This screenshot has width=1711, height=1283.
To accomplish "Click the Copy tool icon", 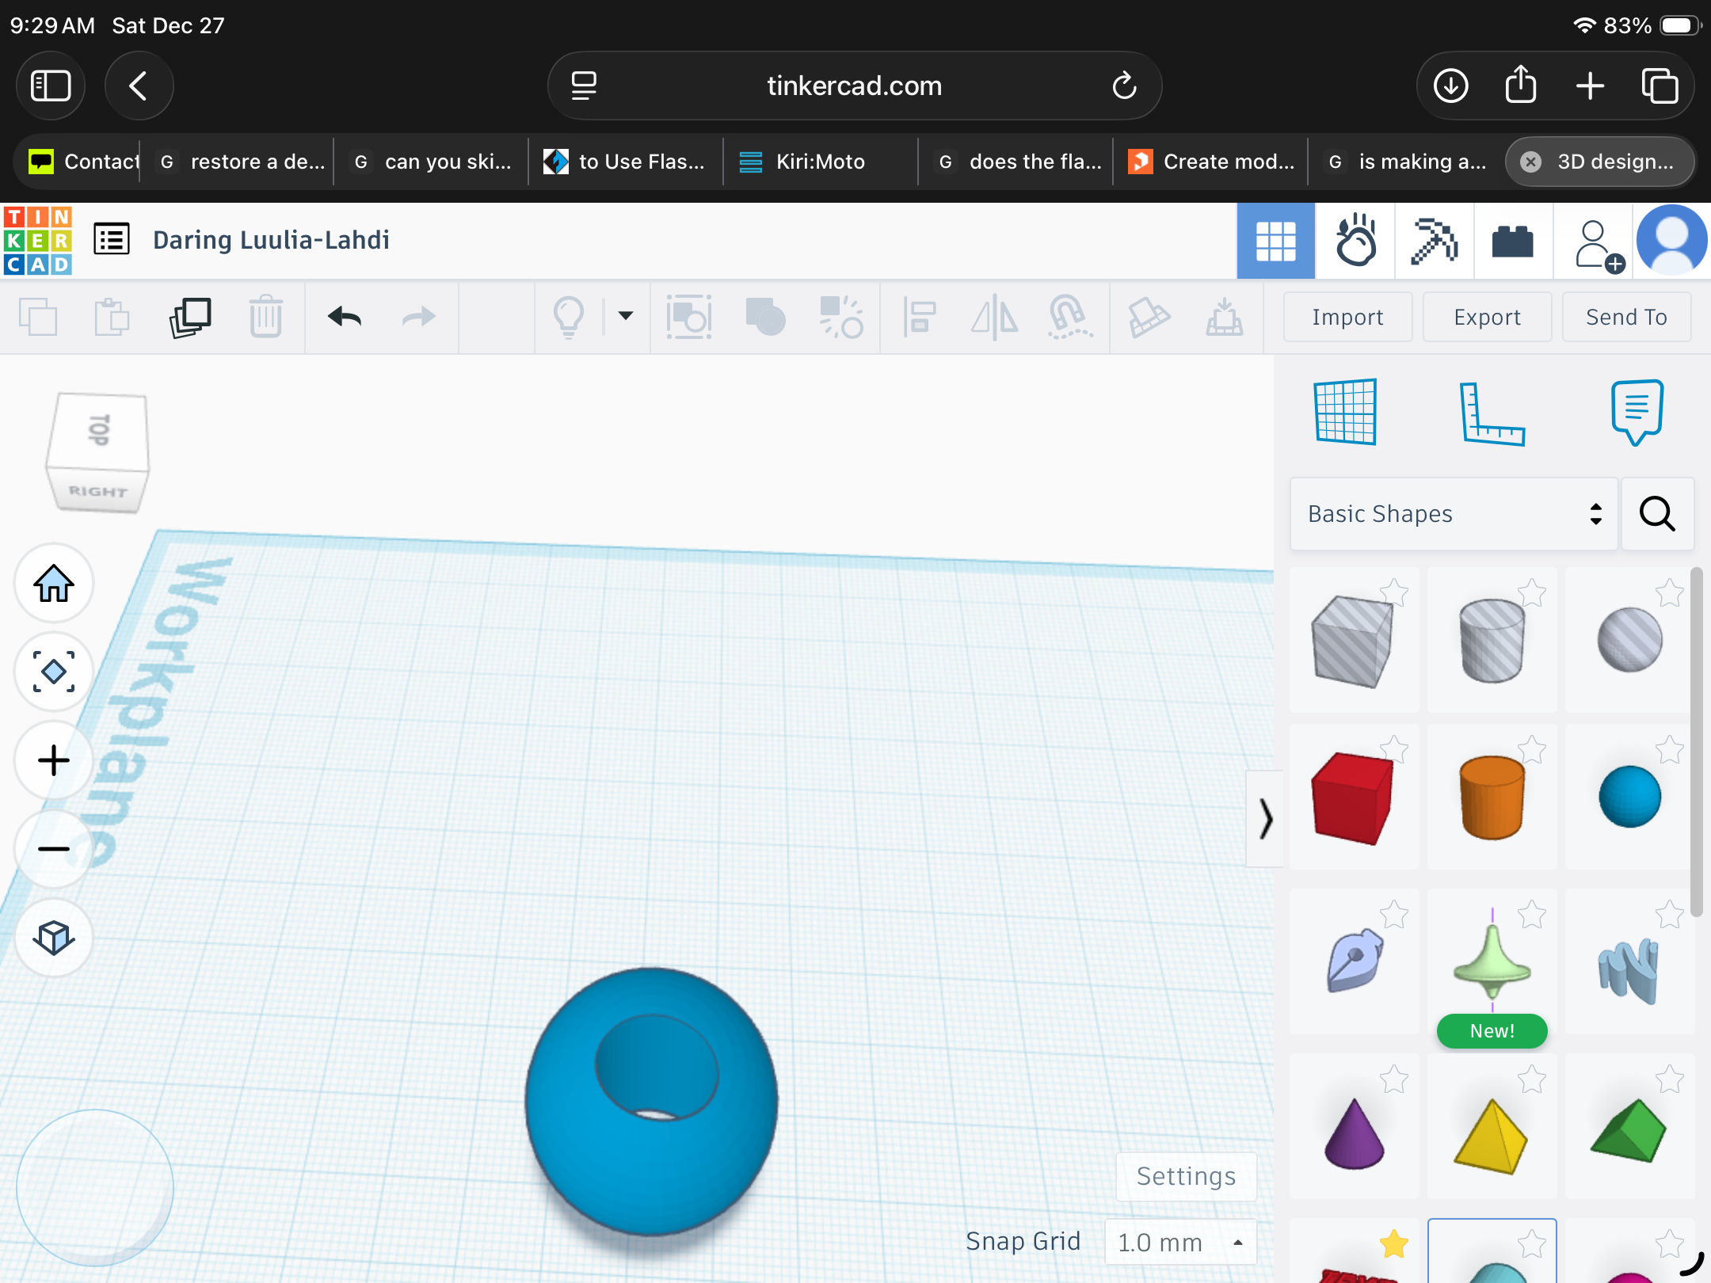I will (38, 318).
